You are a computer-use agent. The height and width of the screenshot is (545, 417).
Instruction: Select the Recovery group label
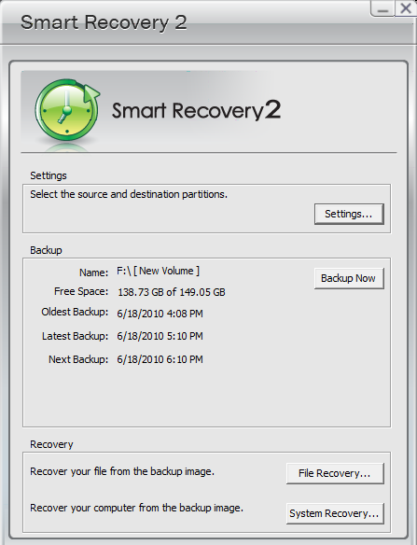(x=51, y=444)
